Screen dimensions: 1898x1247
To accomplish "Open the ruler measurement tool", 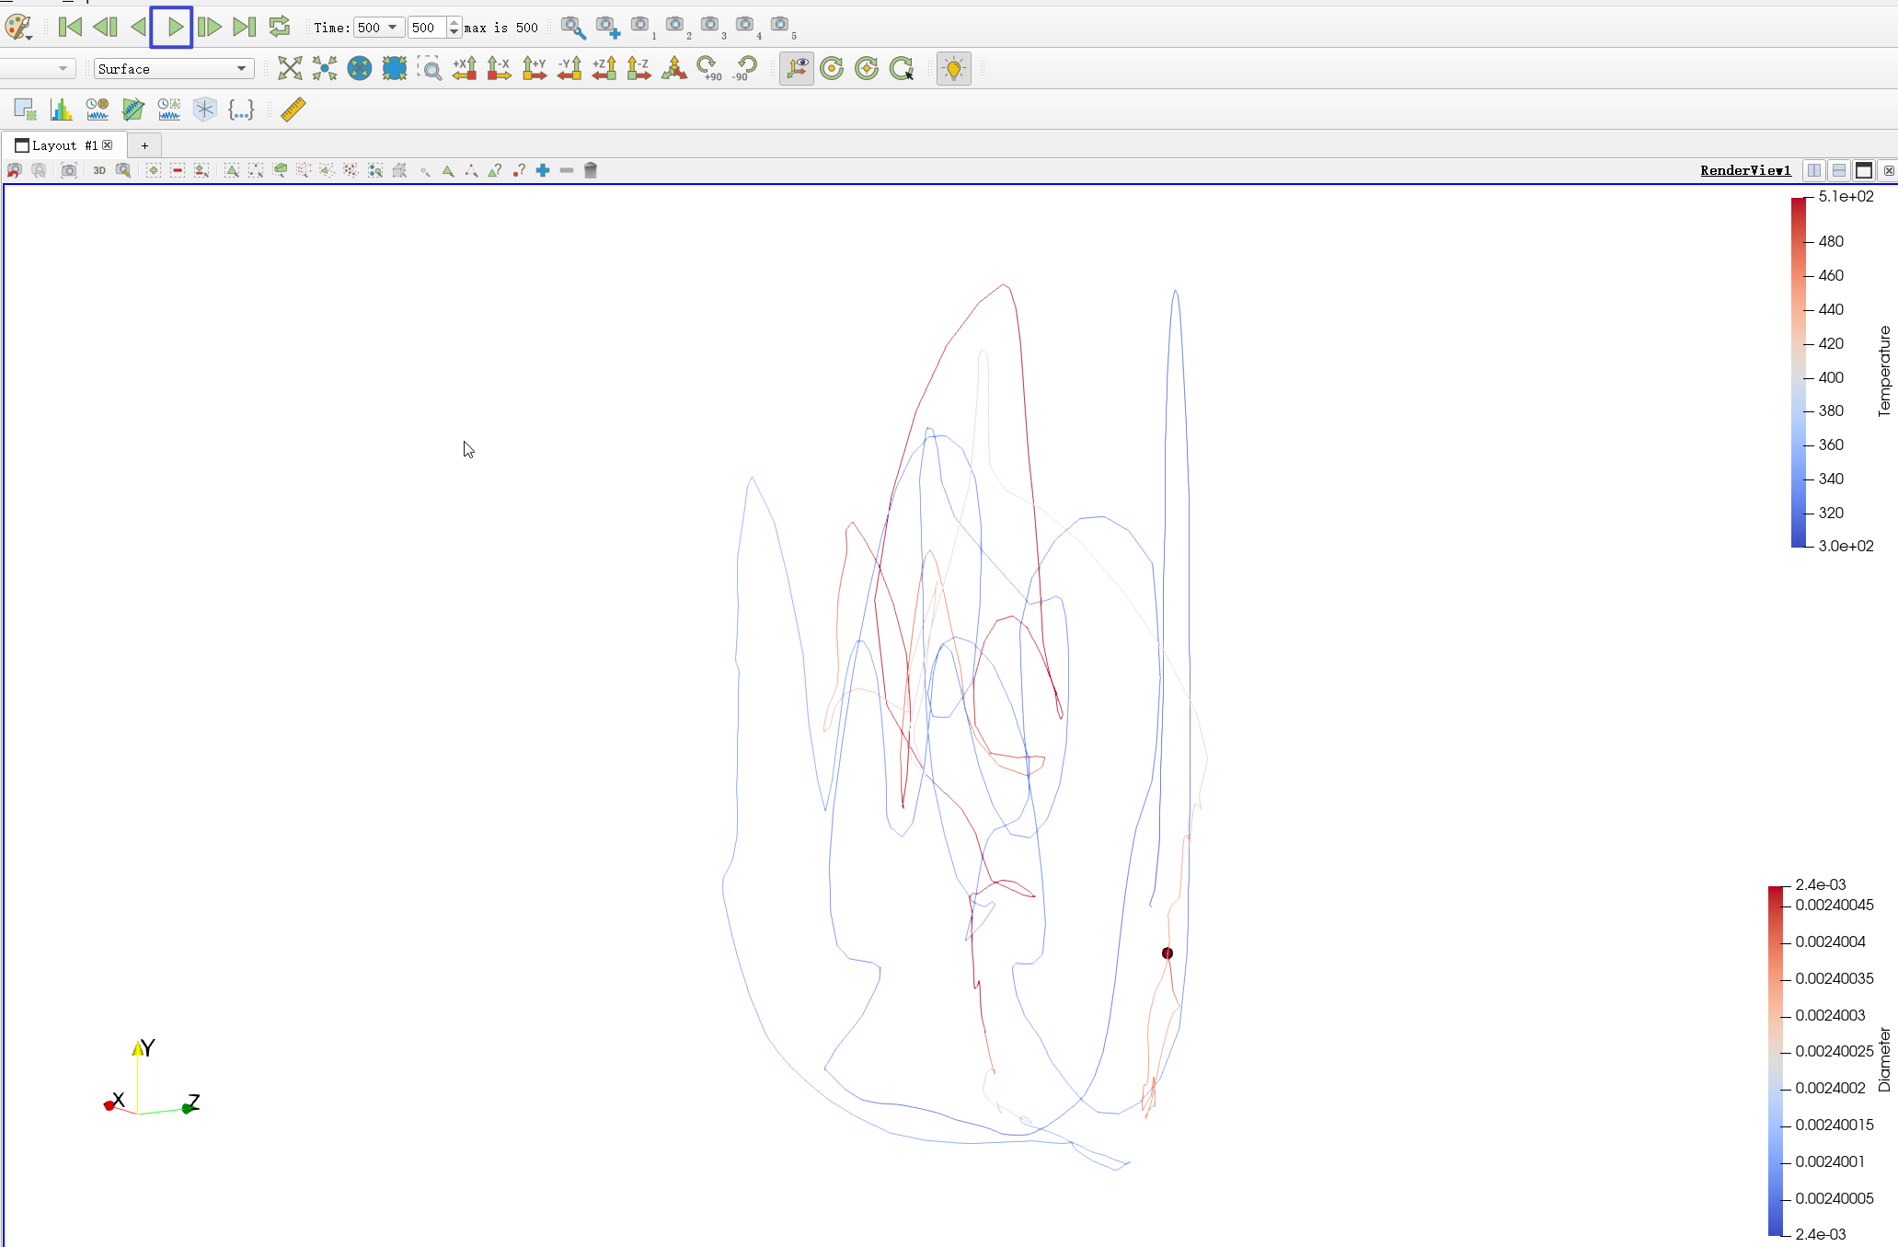I will 293,110.
